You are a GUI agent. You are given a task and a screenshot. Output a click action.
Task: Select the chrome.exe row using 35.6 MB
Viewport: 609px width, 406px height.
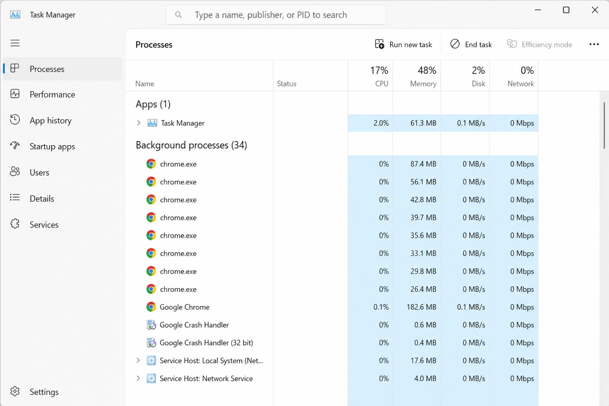[x=332, y=235]
